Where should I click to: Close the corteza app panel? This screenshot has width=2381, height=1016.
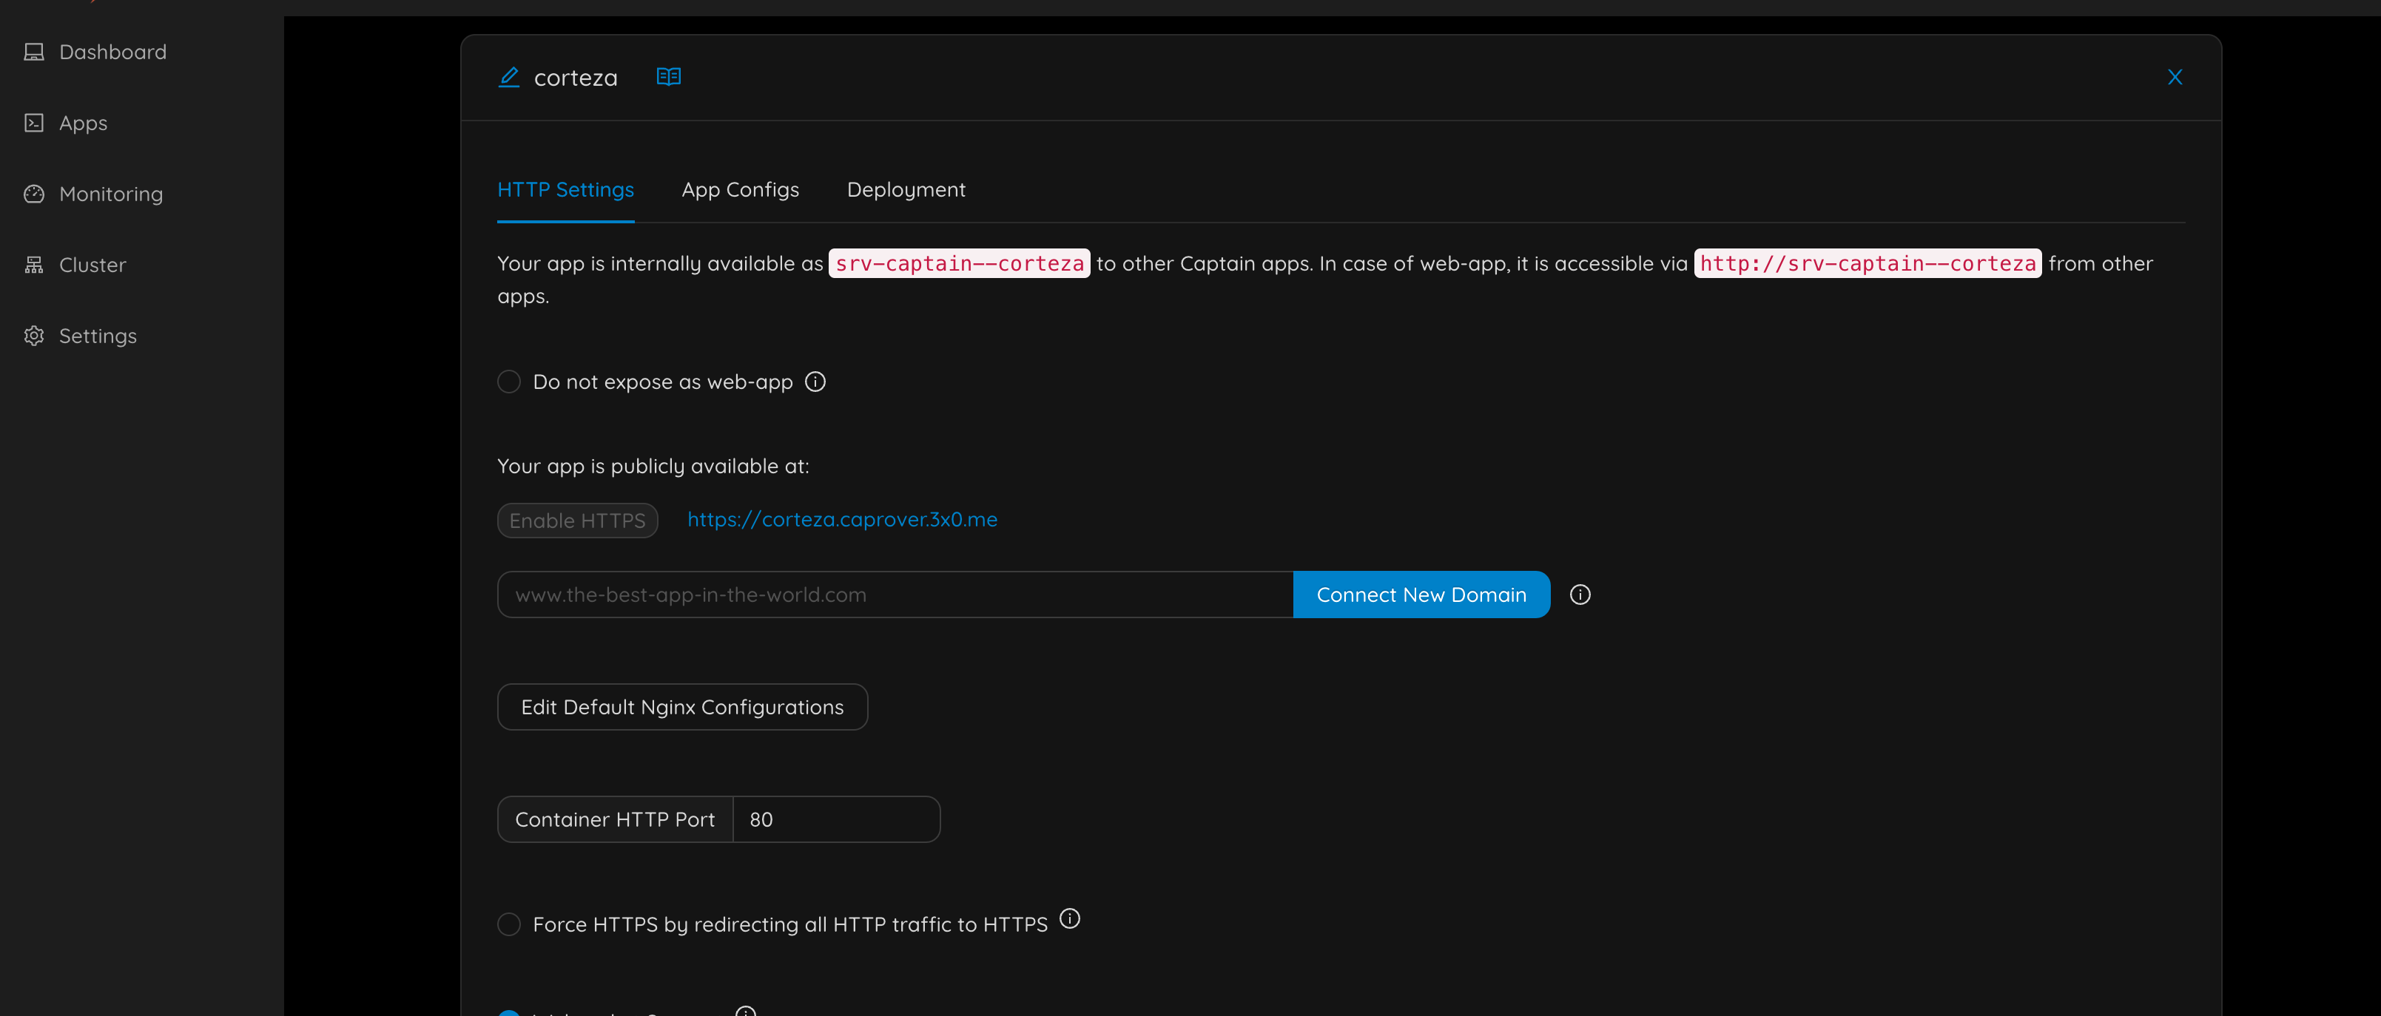(2175, 78)
